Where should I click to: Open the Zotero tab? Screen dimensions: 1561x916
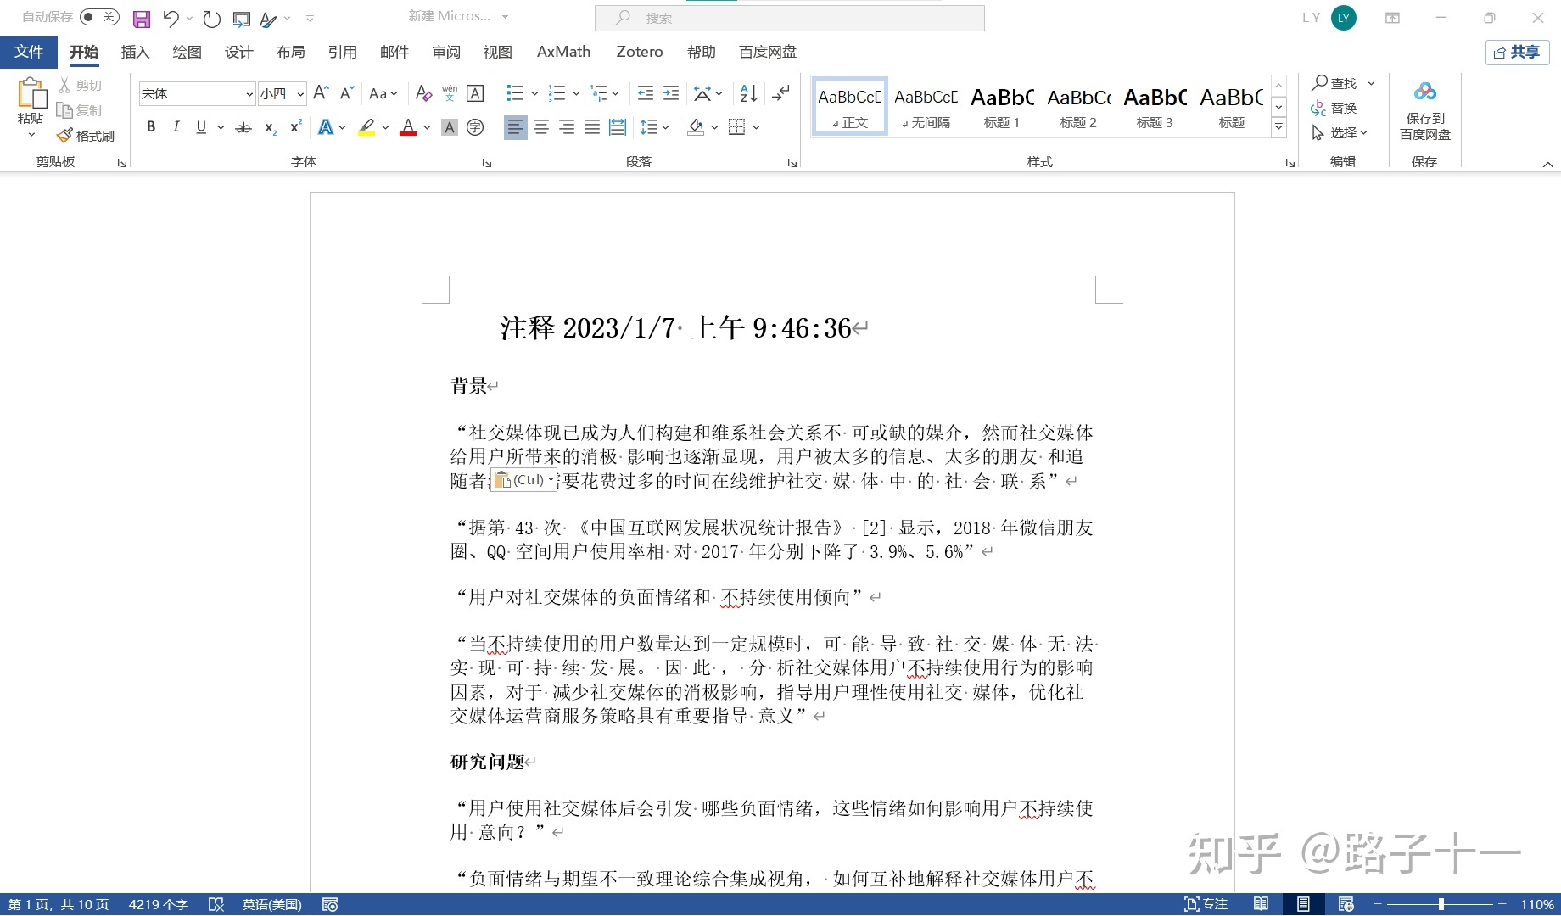639,52
